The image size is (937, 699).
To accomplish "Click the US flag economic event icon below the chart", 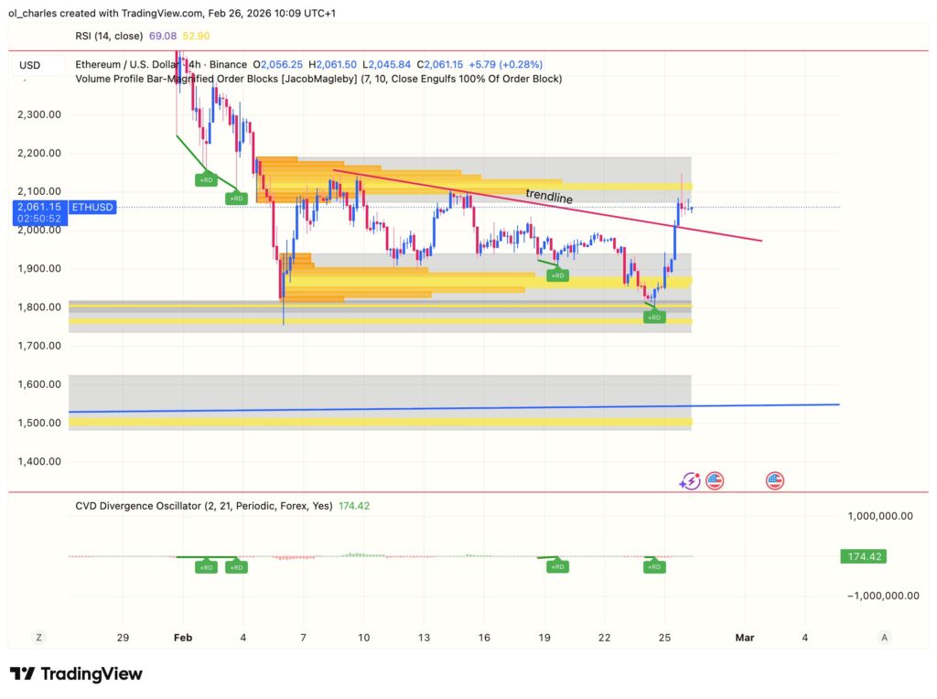I will click(x=714, y=479).
